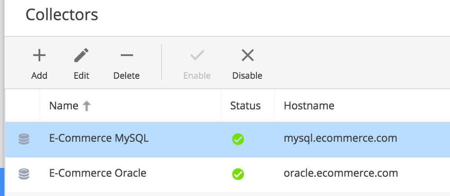
Task: Click database icon beside E-Commerce MySQL
Action: coord(24,139)
